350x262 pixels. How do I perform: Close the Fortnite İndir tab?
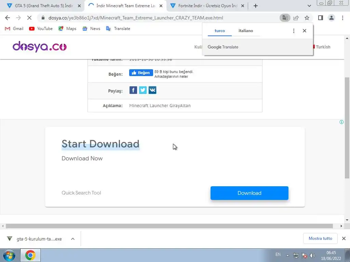(243, 6)
